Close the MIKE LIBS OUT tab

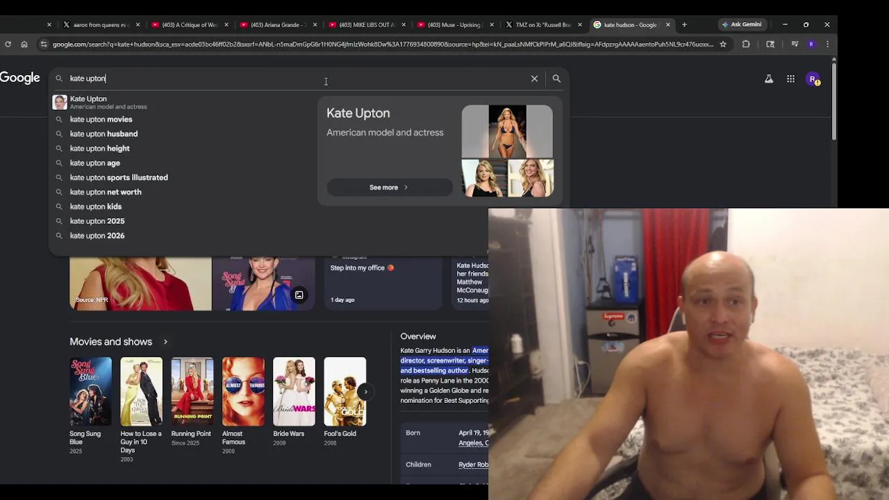(x=404, y=25)
